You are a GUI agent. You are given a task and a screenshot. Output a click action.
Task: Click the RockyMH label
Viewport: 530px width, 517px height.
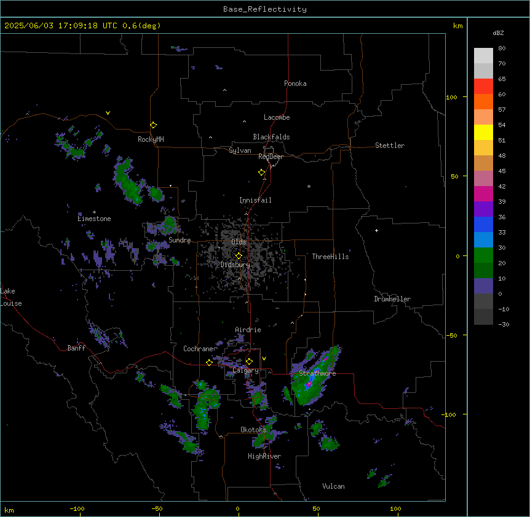[x=151, y=139]
